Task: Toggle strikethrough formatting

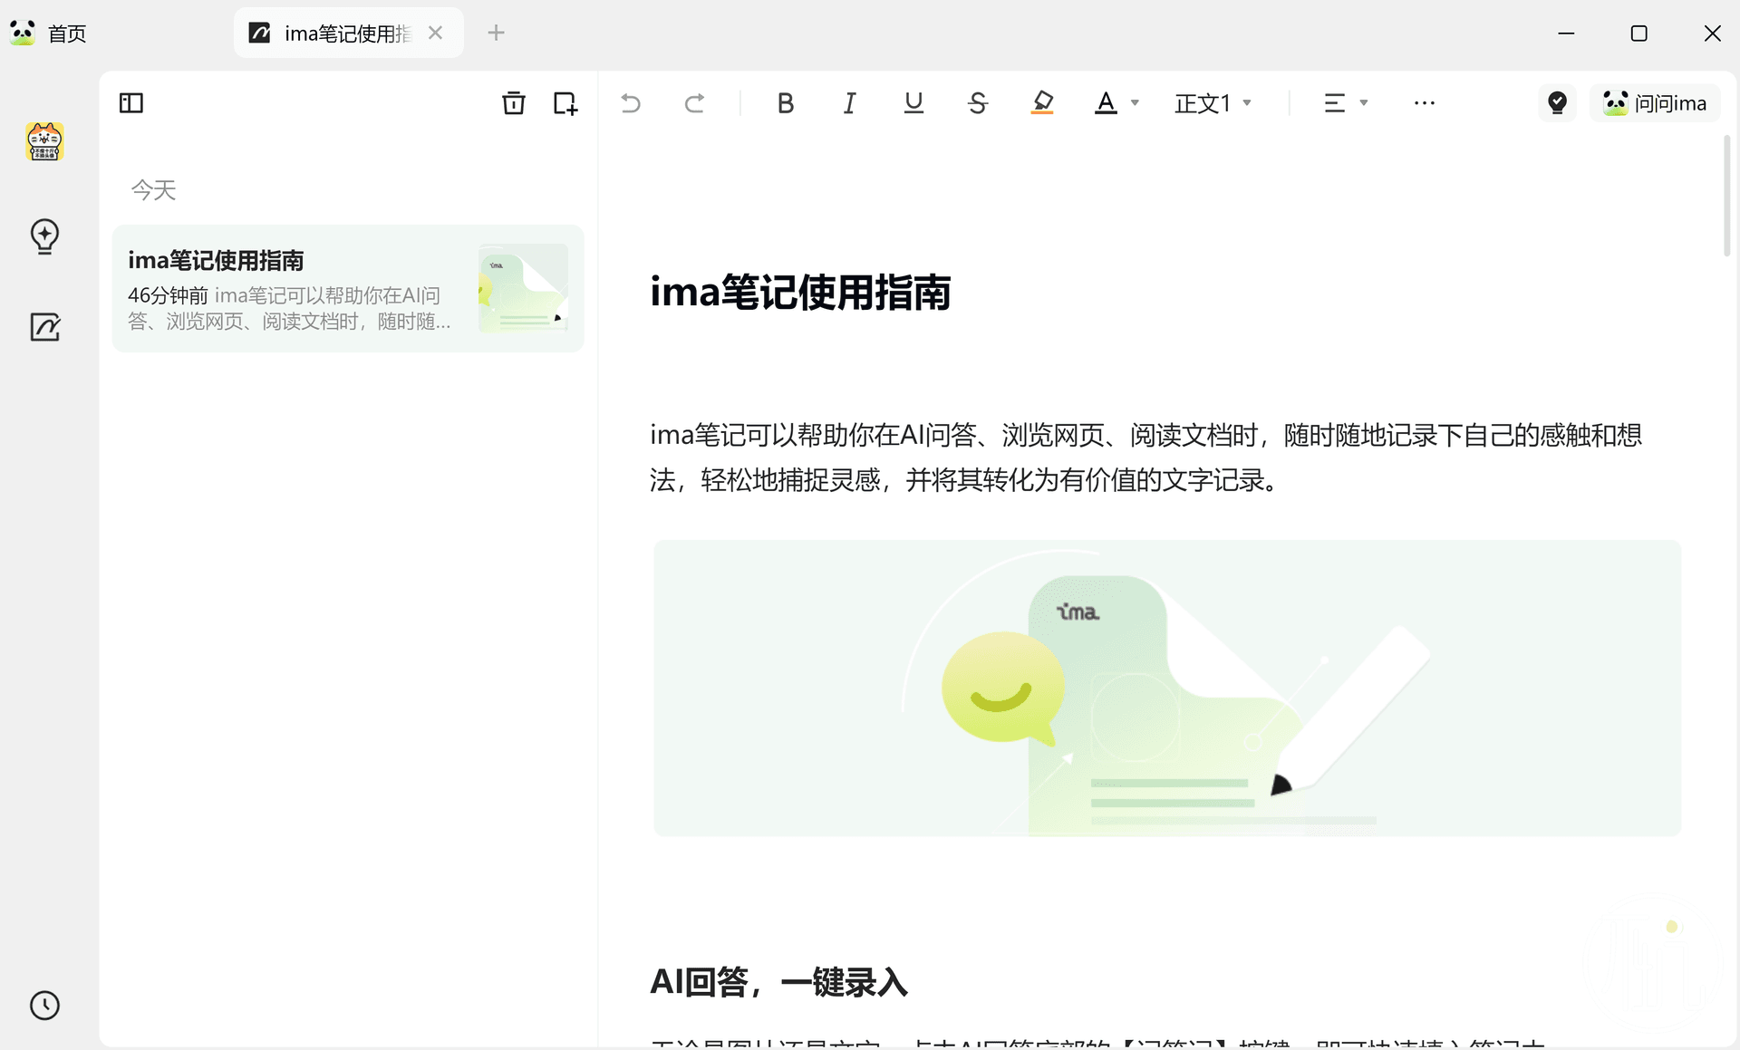Action: tap(978, 103)
